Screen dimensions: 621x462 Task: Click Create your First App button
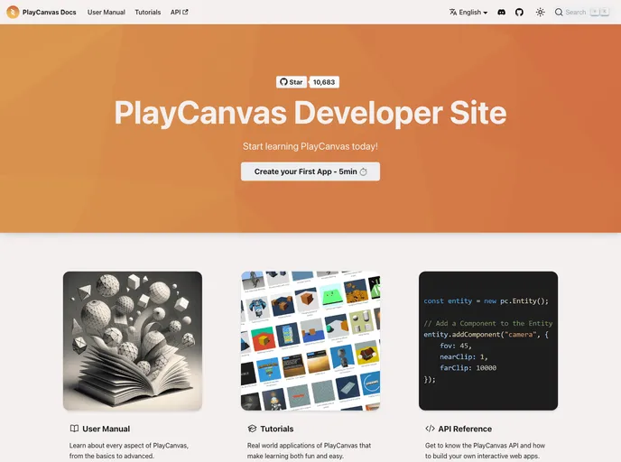[x=310, y=171]
